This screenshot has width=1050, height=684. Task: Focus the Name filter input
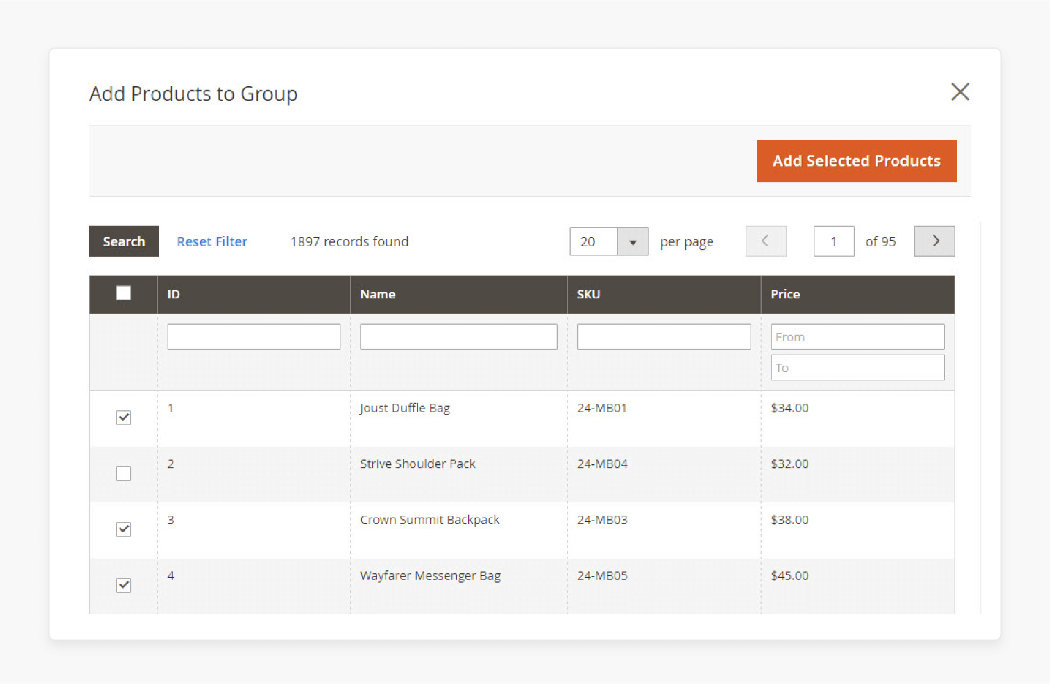click(459, 337)
